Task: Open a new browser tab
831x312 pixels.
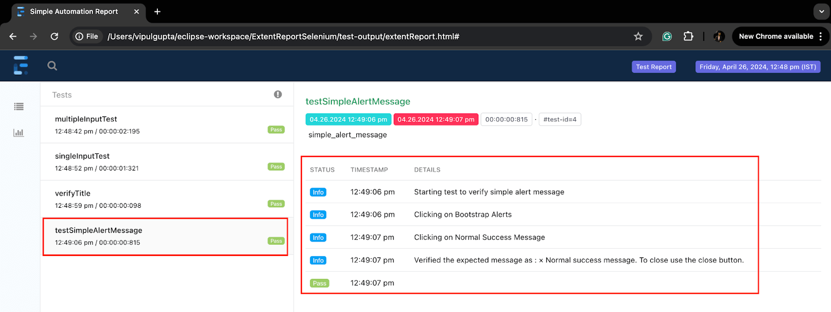Action: tap(157, 11)
